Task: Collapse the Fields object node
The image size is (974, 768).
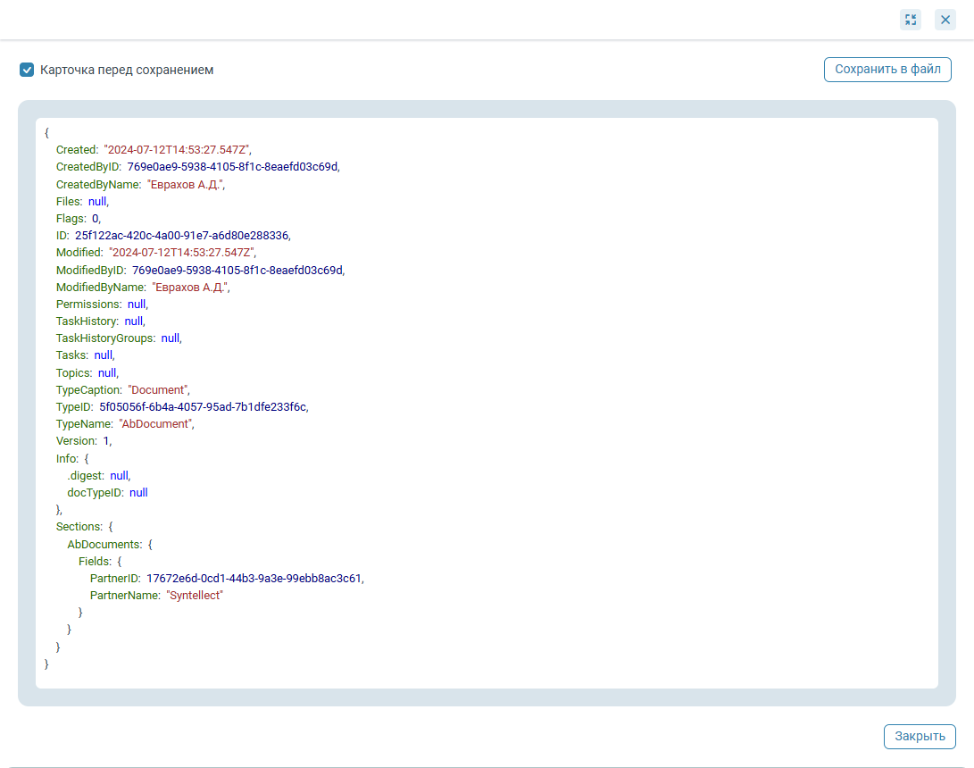Action: click(99, 561)
